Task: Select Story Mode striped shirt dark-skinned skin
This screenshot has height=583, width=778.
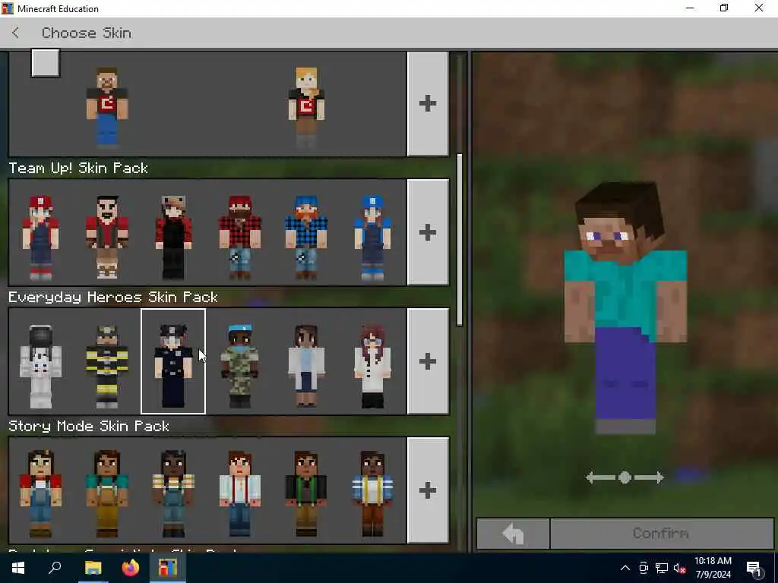Action: [173, 493]
